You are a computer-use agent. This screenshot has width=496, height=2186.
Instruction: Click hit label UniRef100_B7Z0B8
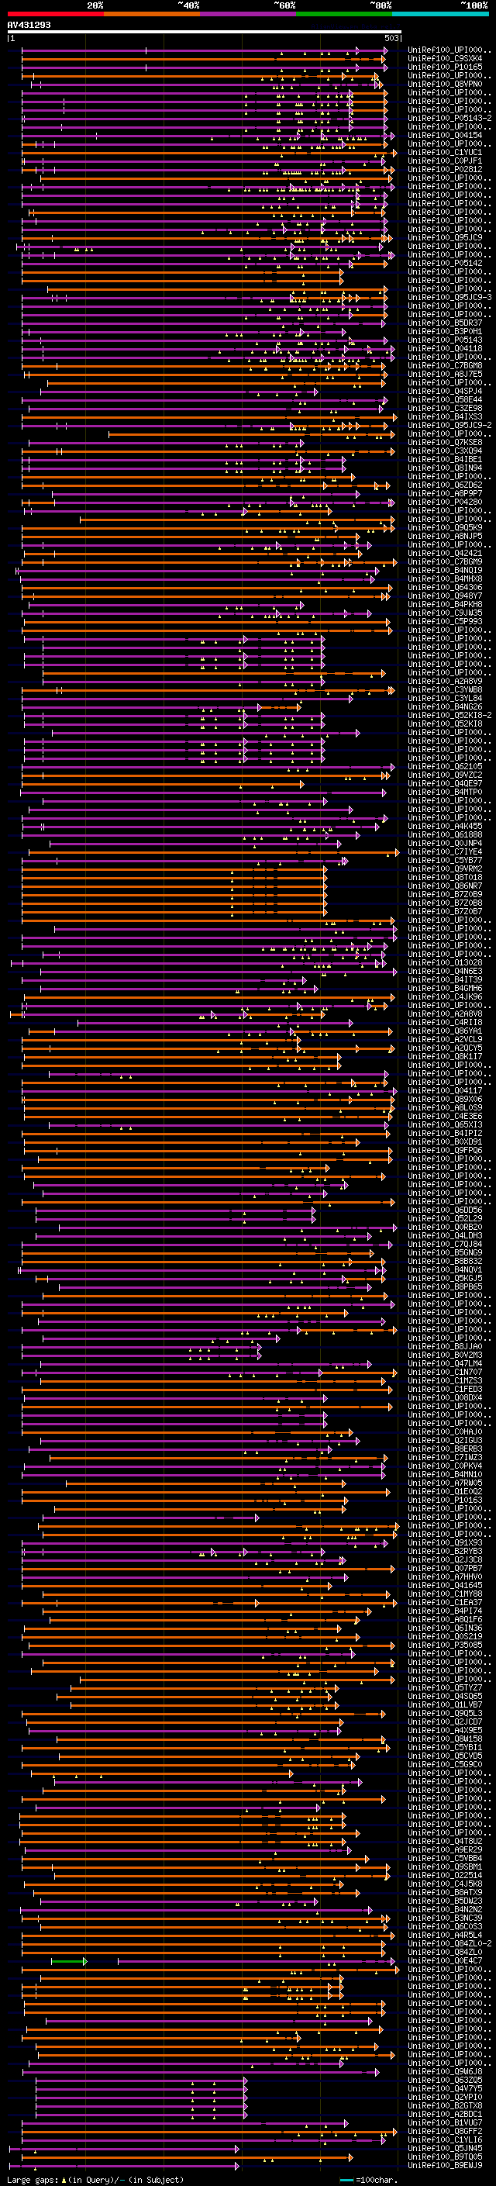point(445,903)
